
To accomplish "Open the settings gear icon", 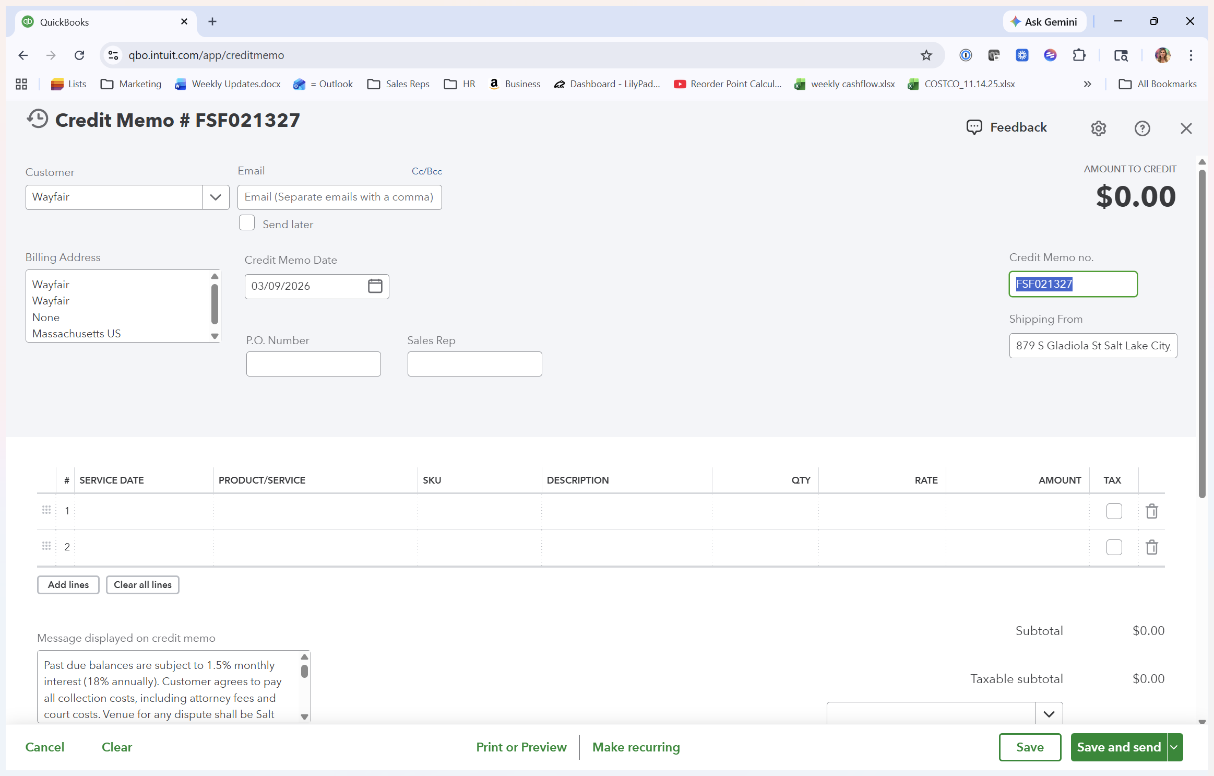I will [x=1098, y=128].
